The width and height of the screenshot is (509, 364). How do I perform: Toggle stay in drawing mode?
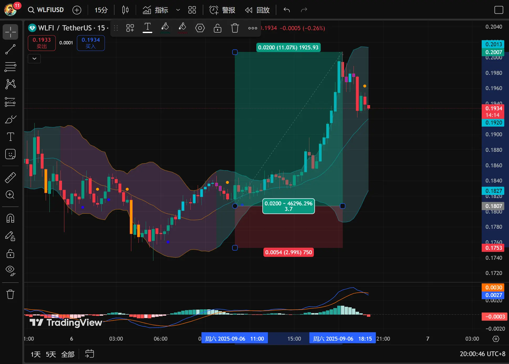pos(10,236)
